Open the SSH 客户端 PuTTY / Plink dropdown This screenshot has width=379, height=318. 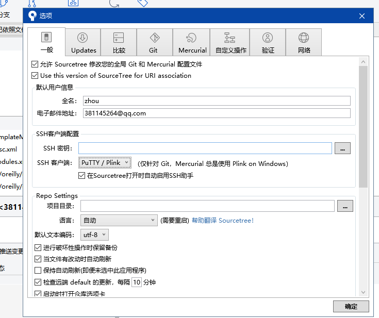(x=105, y=163)
